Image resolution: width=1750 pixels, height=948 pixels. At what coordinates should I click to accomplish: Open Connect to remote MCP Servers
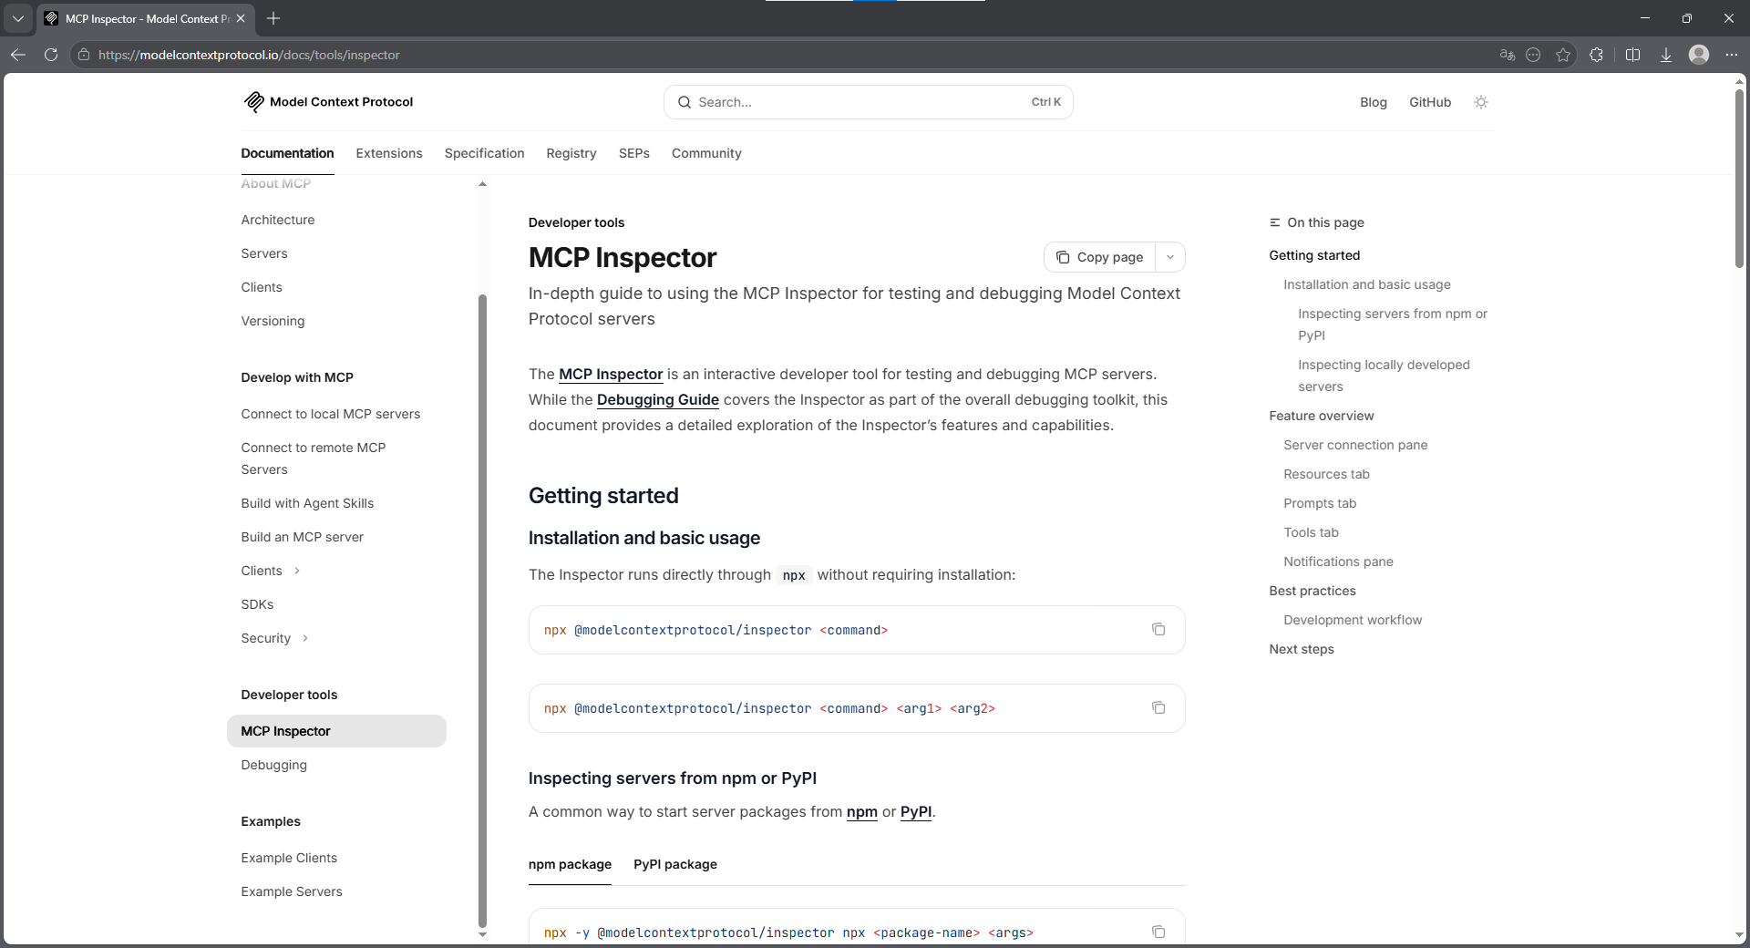(314, 459)
